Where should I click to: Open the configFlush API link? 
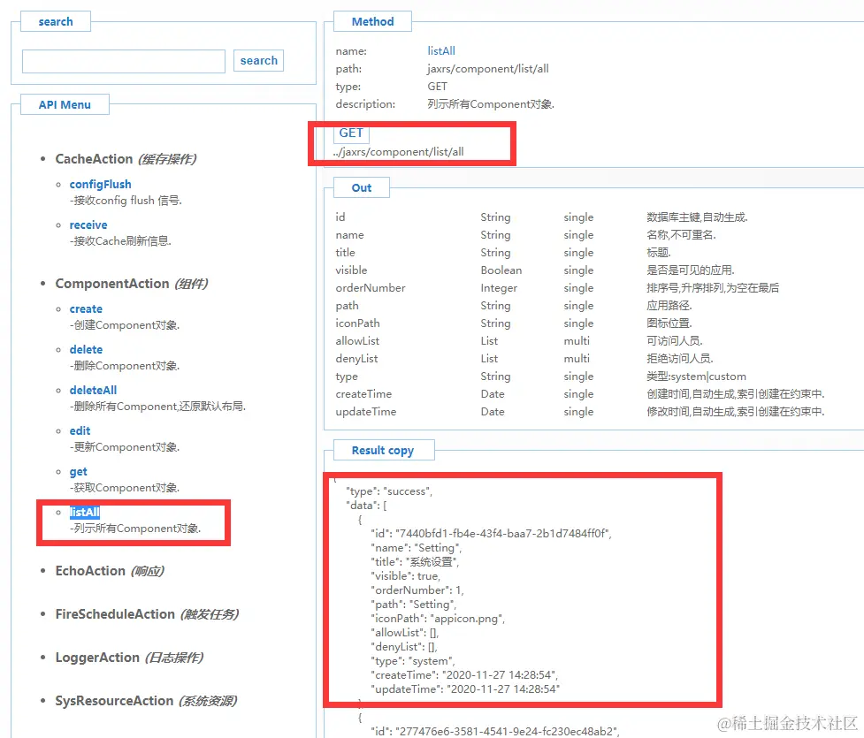pyautogui.click(x=100, y=184)
